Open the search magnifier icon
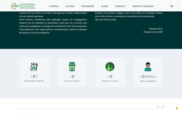182x114 pixels. (x=172, y=6)
